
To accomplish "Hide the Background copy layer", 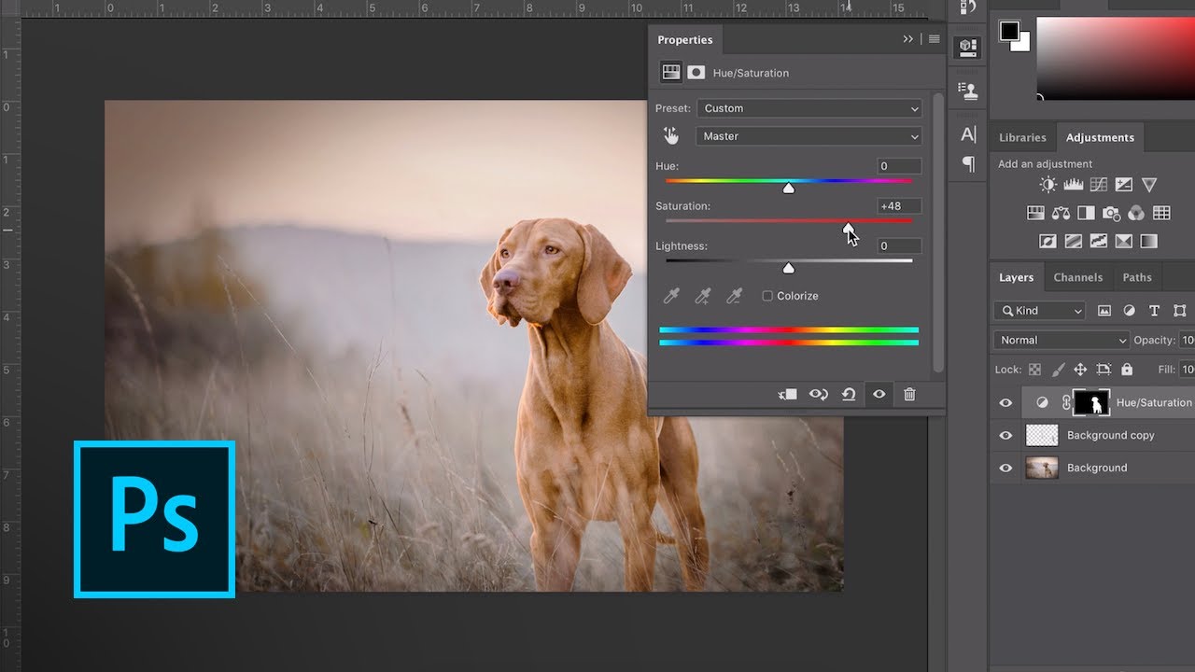I will [x=1005, y=436].
